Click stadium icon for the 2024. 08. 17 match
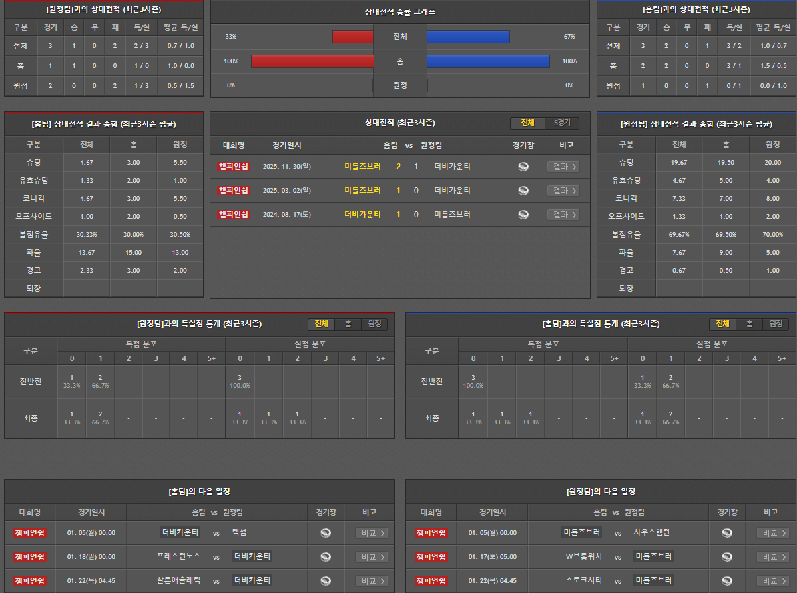 point(523,215)
